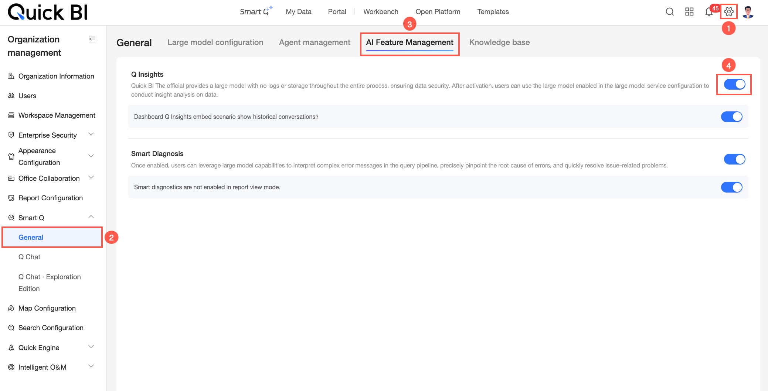768x391 pixels.
Task: Click the Search Configuration icon
Action: point(11,328)
